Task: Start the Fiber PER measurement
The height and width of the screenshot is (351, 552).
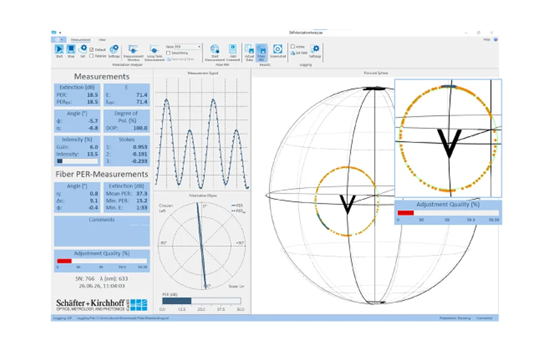Action: click(x=215, y=53)
